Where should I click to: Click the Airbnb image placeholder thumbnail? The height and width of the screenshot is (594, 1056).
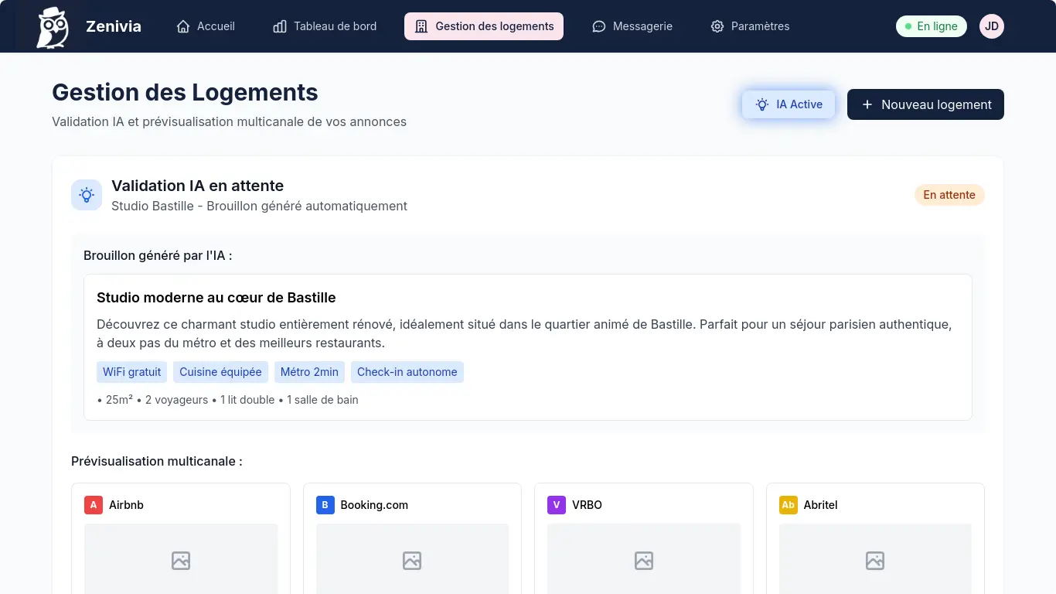click(180, 560)
